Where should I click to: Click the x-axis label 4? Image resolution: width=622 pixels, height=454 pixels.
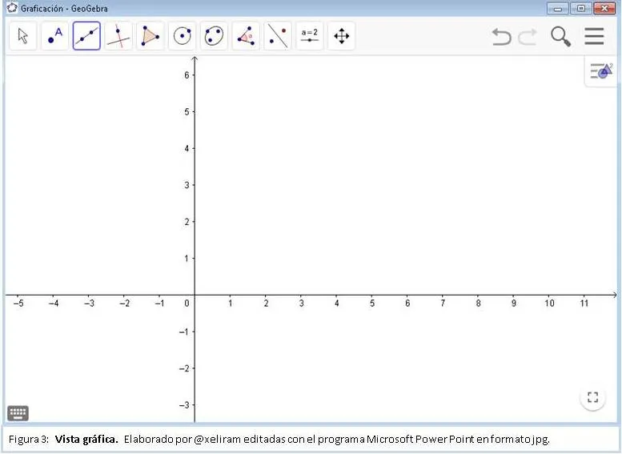[x=337, y=303]
